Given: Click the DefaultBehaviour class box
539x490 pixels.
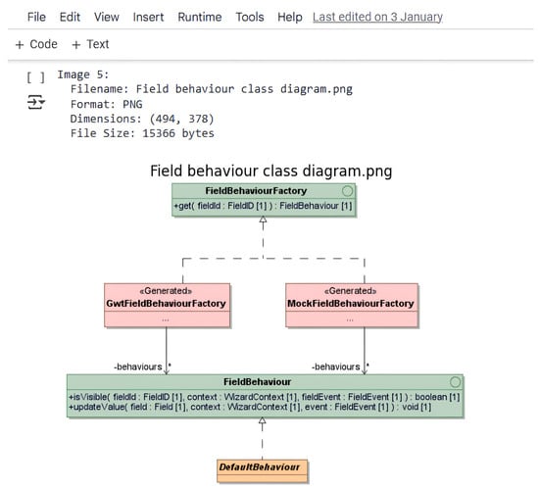Looking at the screenshot, I should click(x=263, y=471).
